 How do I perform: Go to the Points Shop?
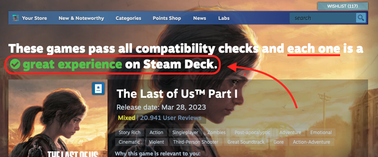167,18
